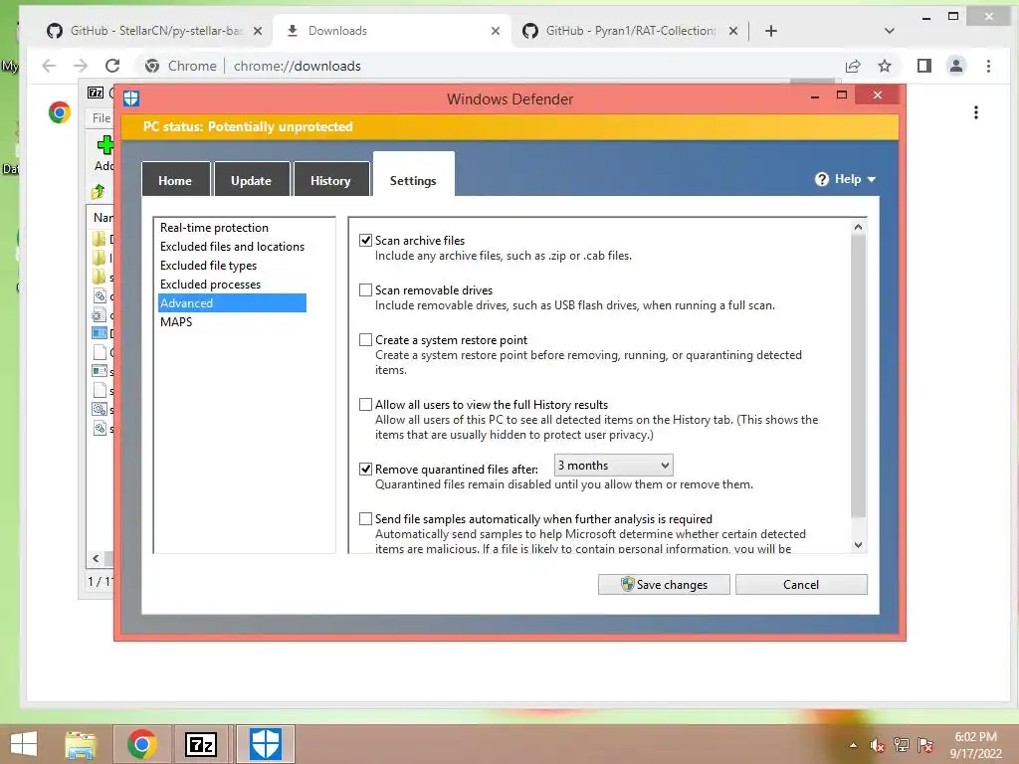The width and height of the screenshot is (1019, 764).
Task: Click the settings pane scrollbar thumb
Action: point(858,375)
